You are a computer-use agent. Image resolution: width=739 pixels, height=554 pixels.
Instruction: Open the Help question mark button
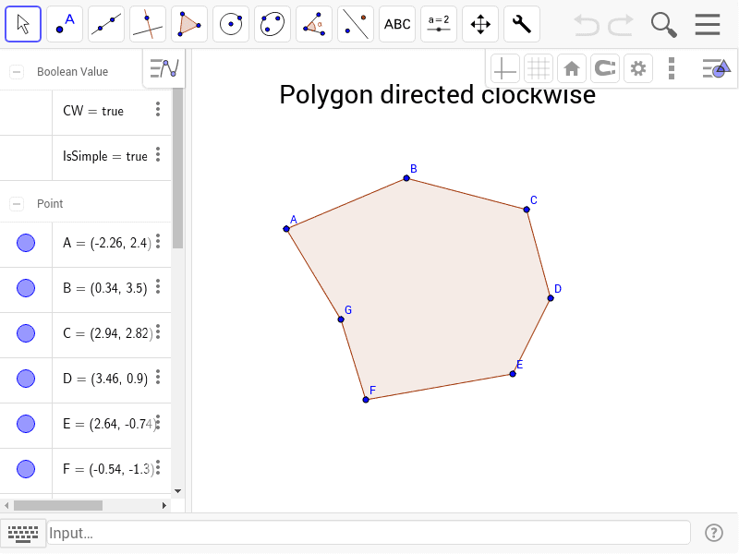pyautogui.click(x=714, y=533)
